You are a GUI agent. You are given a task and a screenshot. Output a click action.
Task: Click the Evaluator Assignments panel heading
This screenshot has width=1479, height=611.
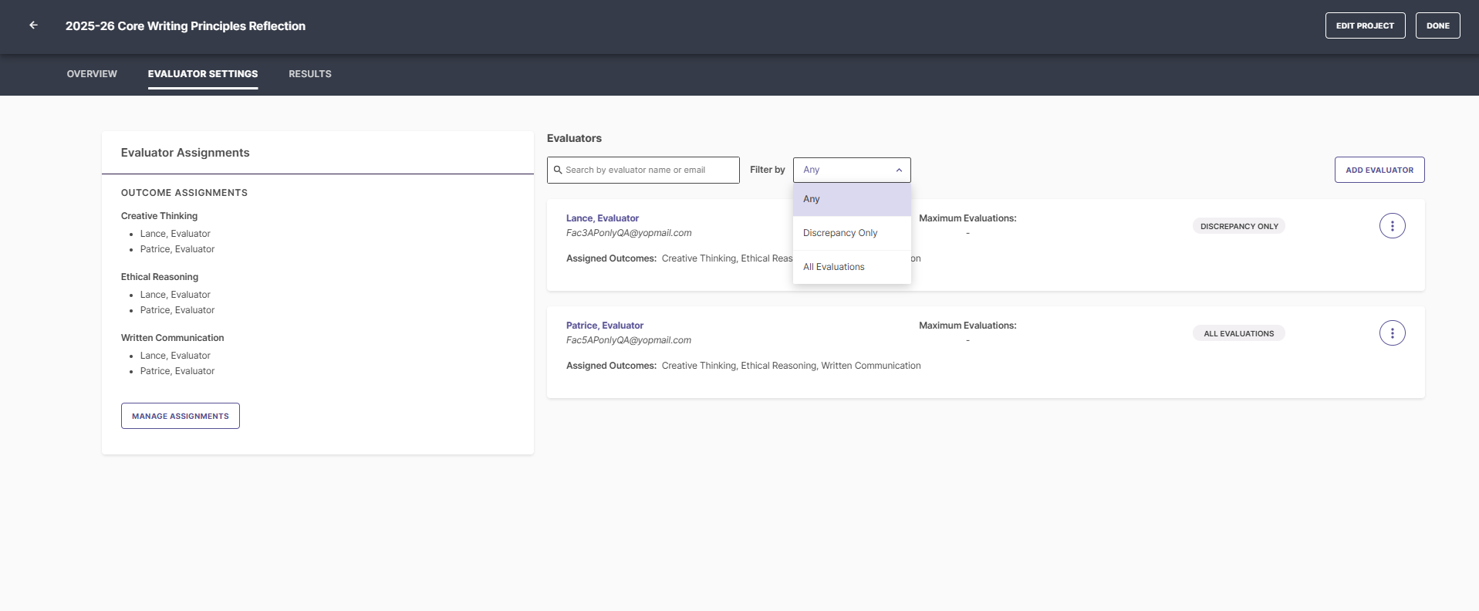pos(185,153)
